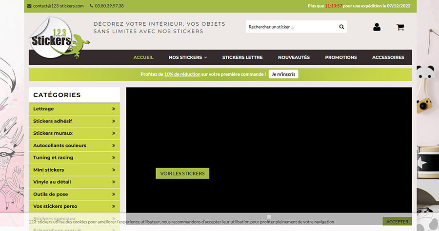Click the arrow icon beside Lettrage

click(113, 109)
